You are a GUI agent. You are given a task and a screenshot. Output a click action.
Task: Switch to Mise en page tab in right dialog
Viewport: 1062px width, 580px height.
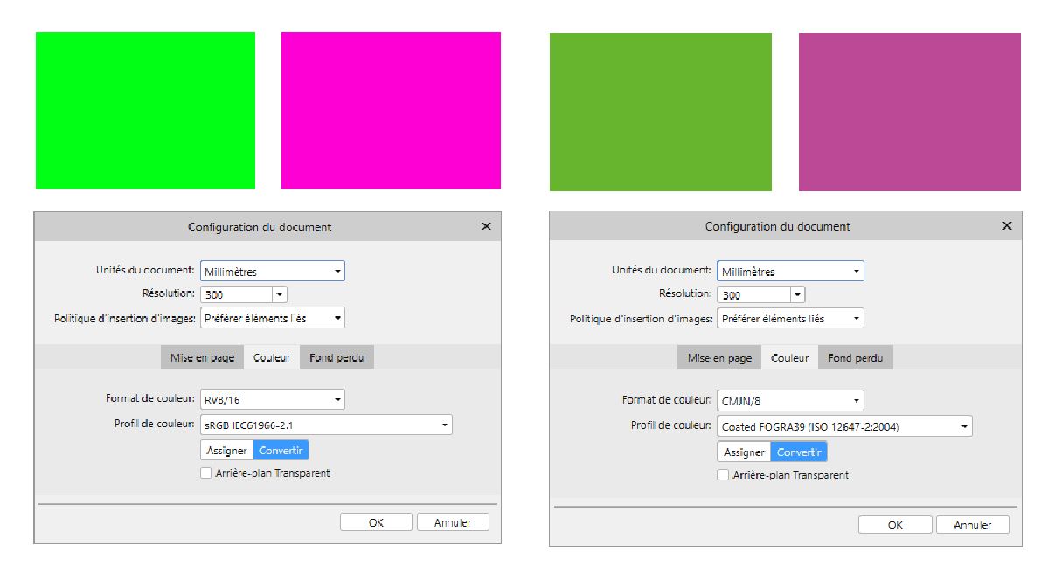coord(719,358)
